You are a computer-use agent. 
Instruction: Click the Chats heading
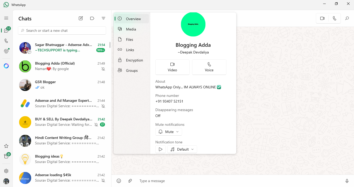(x=25, y=19)
